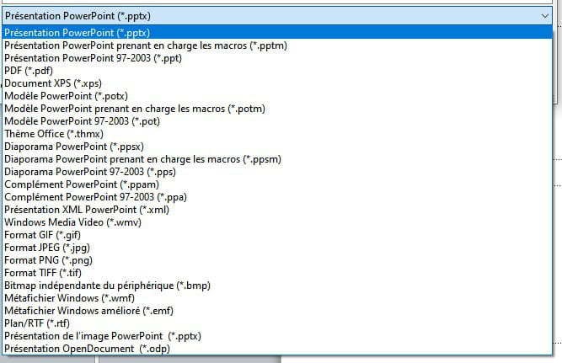Viewport: 562px width, 363px height.
Task: Select Thème Office (*.thmx)
Action: coord(277,134)
